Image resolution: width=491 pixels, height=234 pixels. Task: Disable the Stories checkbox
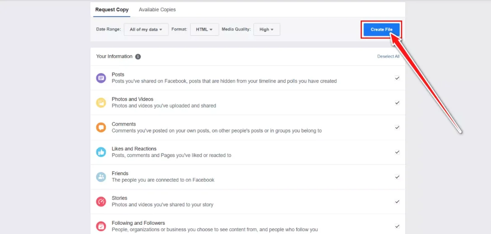pyautogui.click(x=397, y=201)
